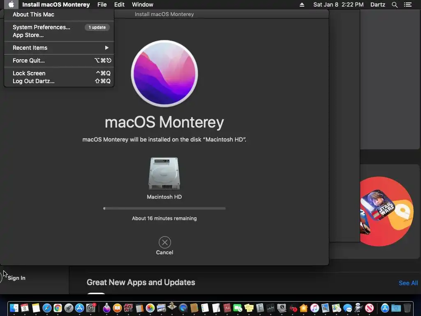Open the Apple logo menu
This screenshot has height=316, width=421.
pos(11,5)
